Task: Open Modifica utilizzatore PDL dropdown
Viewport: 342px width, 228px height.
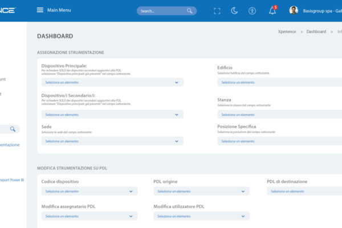Action: (201, 216)
